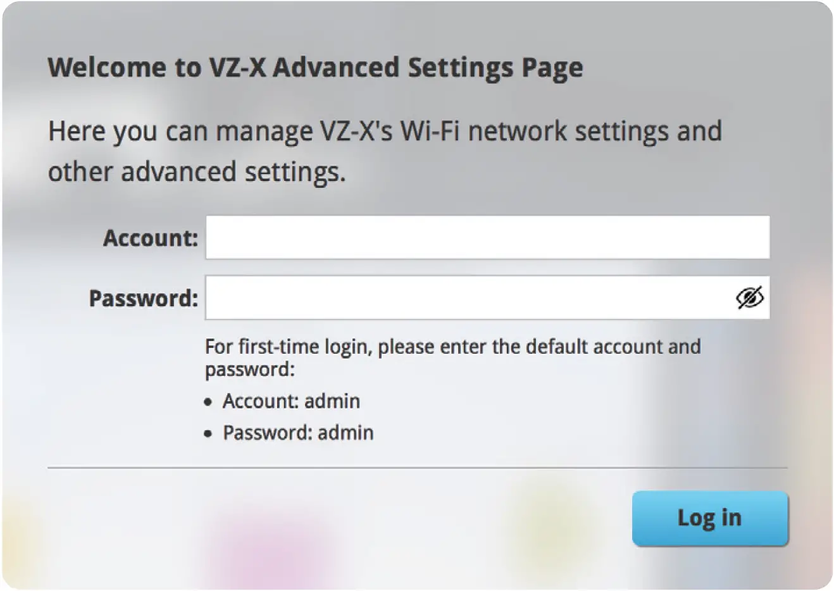This screenshot has width=834, height=591.
Task: Click the "Account: admin" default credential line
Action: coord(291,401)
